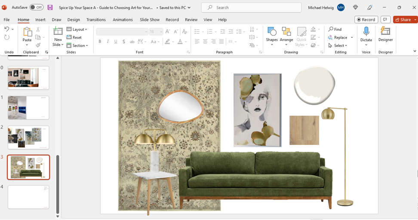Viewport: 418px width, 220px height.
Task: Open the Shape Fill color control
Action: (313, 29)
